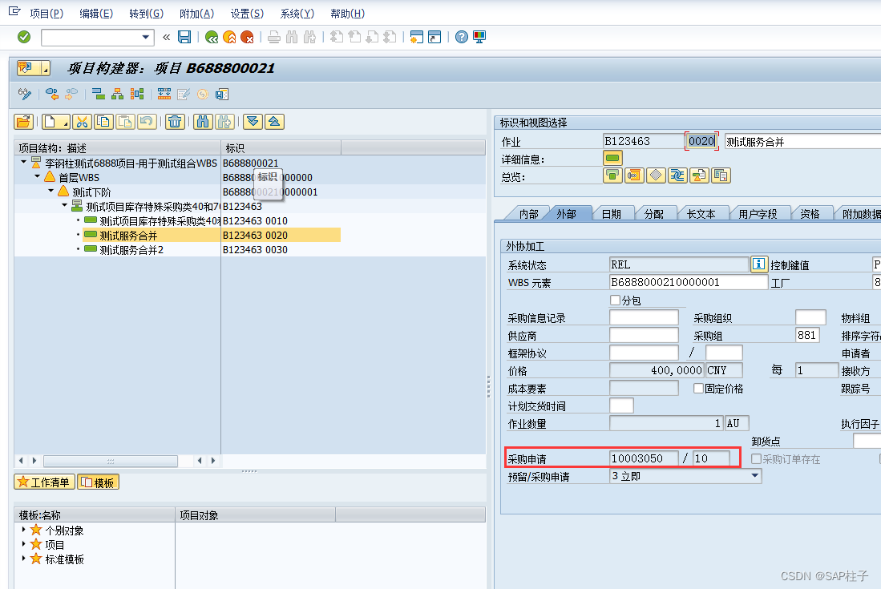The width and height of the screenshot is (881, 589).
Task: Click the 供应商 input field
Action: click(x=644, y=336)
